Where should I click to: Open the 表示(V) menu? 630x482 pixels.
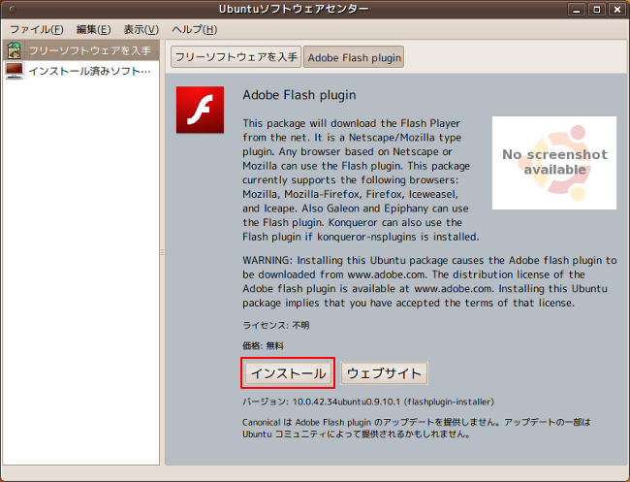point(141,29)
